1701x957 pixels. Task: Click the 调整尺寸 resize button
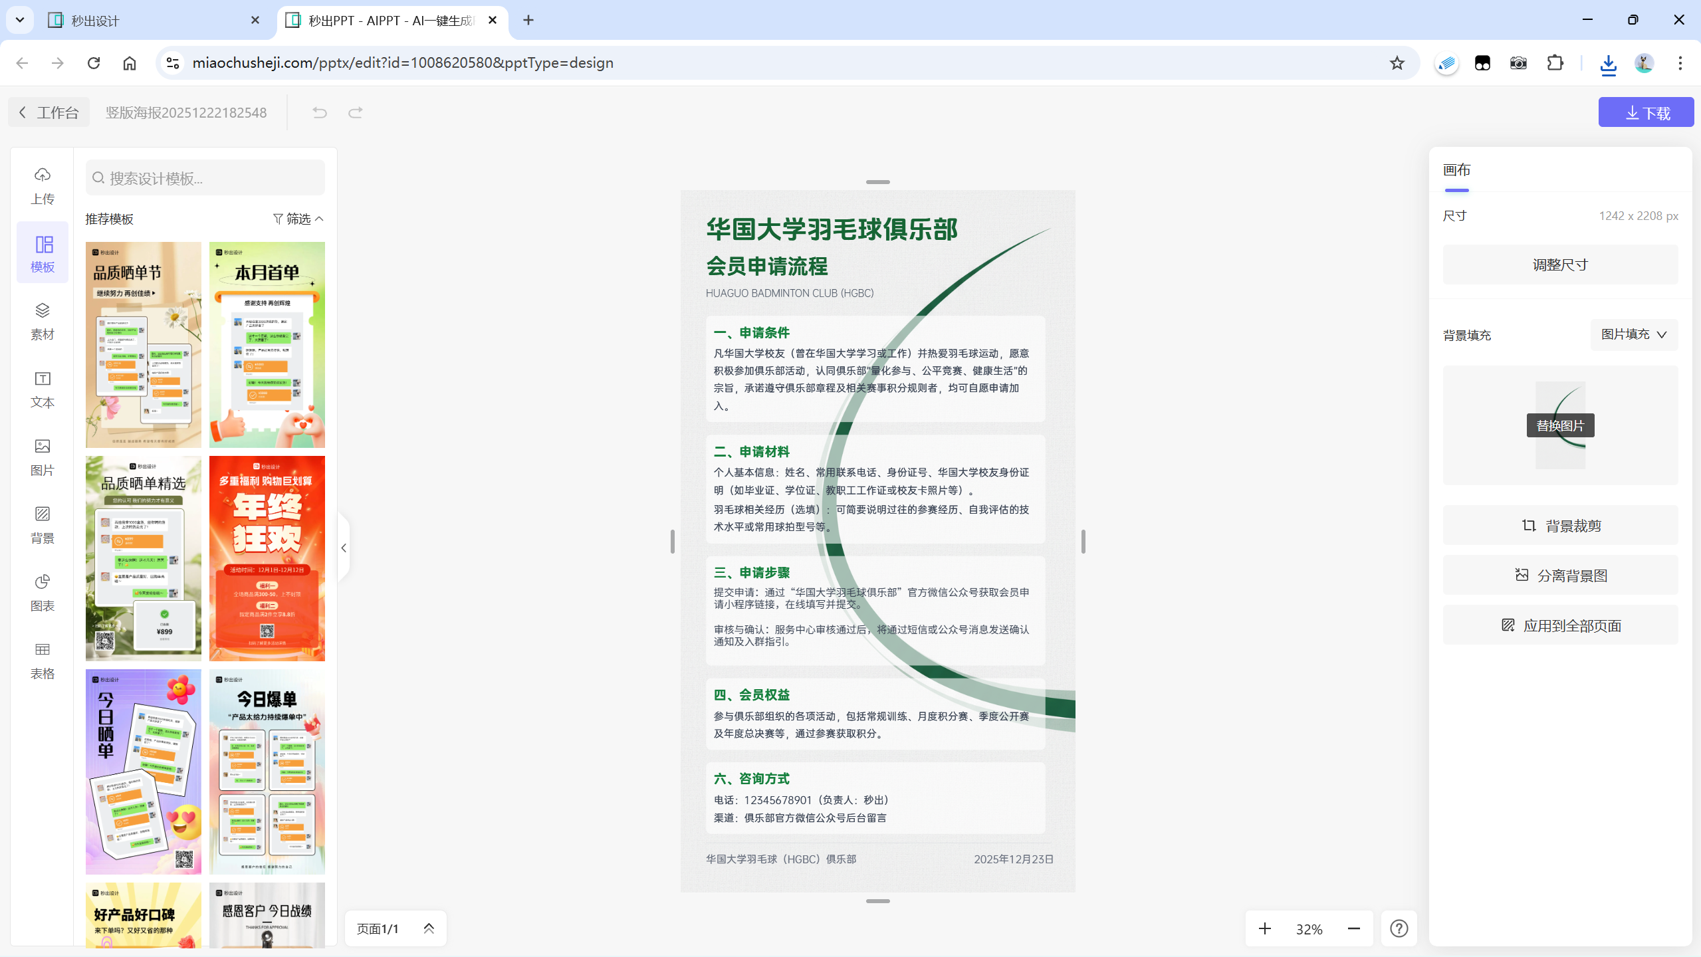click(x=1559, y=265)
